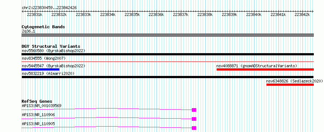Screen dimensions: 324x132
Task: Click the AP1S3|NM_001039569 gene label
Action: [42, 106]
